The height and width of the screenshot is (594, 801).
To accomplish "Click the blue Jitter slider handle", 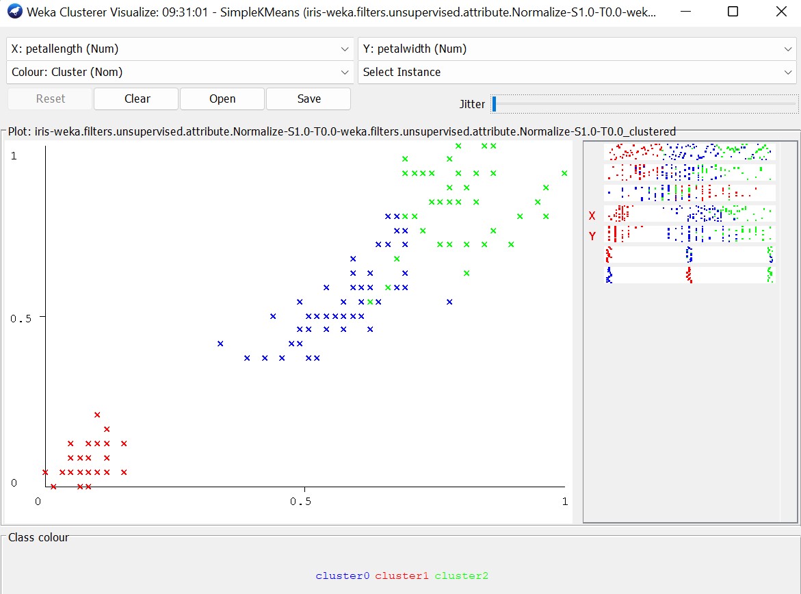I will [x=494, y=104].
